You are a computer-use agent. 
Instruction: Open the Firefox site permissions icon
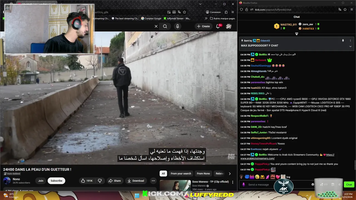(x=251, y=9)
